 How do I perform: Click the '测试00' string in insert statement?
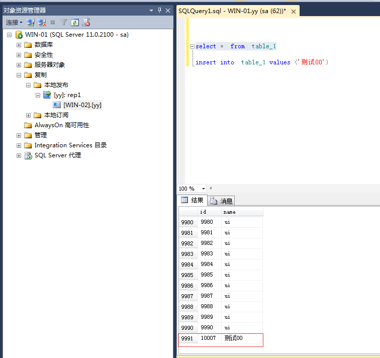312,62
